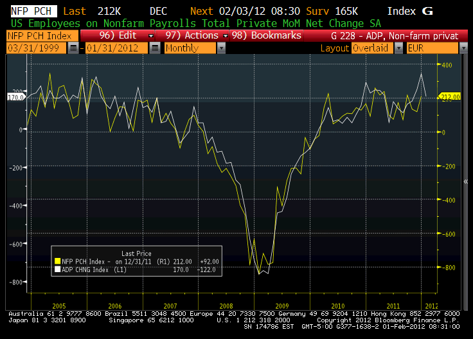473x339 pixels.
Task: Click the white ADP CHNG legend swatch
Action: (x=57, y=270)
